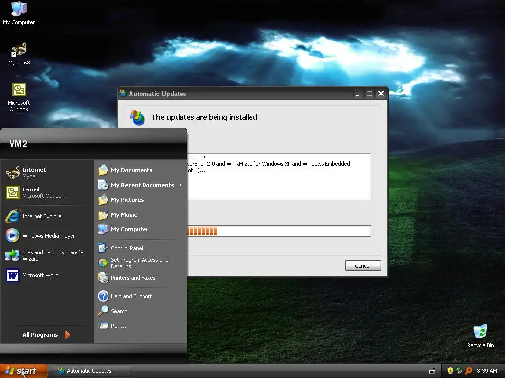
Task: Open Help and Support
Action: pos(141,296)
